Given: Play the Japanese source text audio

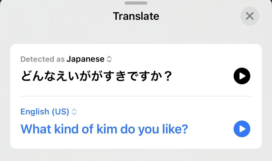Looking at the screenshot, I should (x=242, y=76).
